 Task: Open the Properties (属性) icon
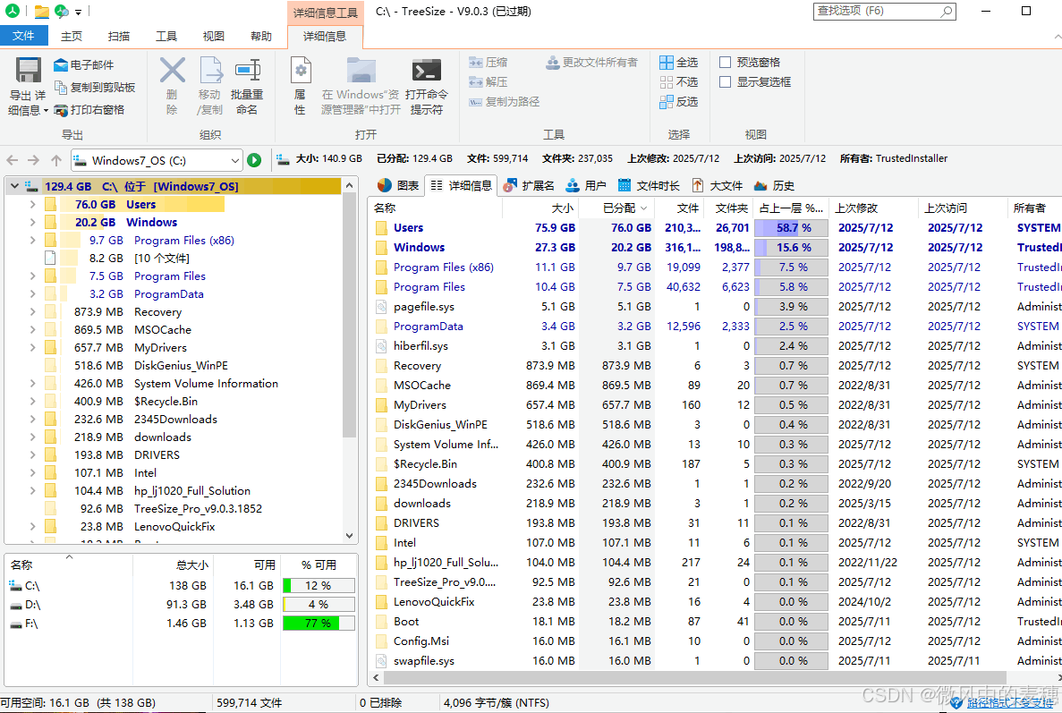coord(300,71)
